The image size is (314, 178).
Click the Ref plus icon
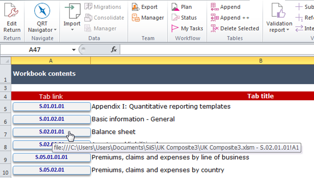(299, 18)
